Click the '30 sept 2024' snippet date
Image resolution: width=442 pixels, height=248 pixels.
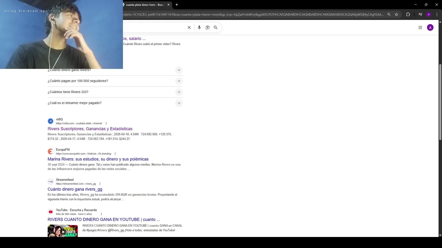pos(56,165)
